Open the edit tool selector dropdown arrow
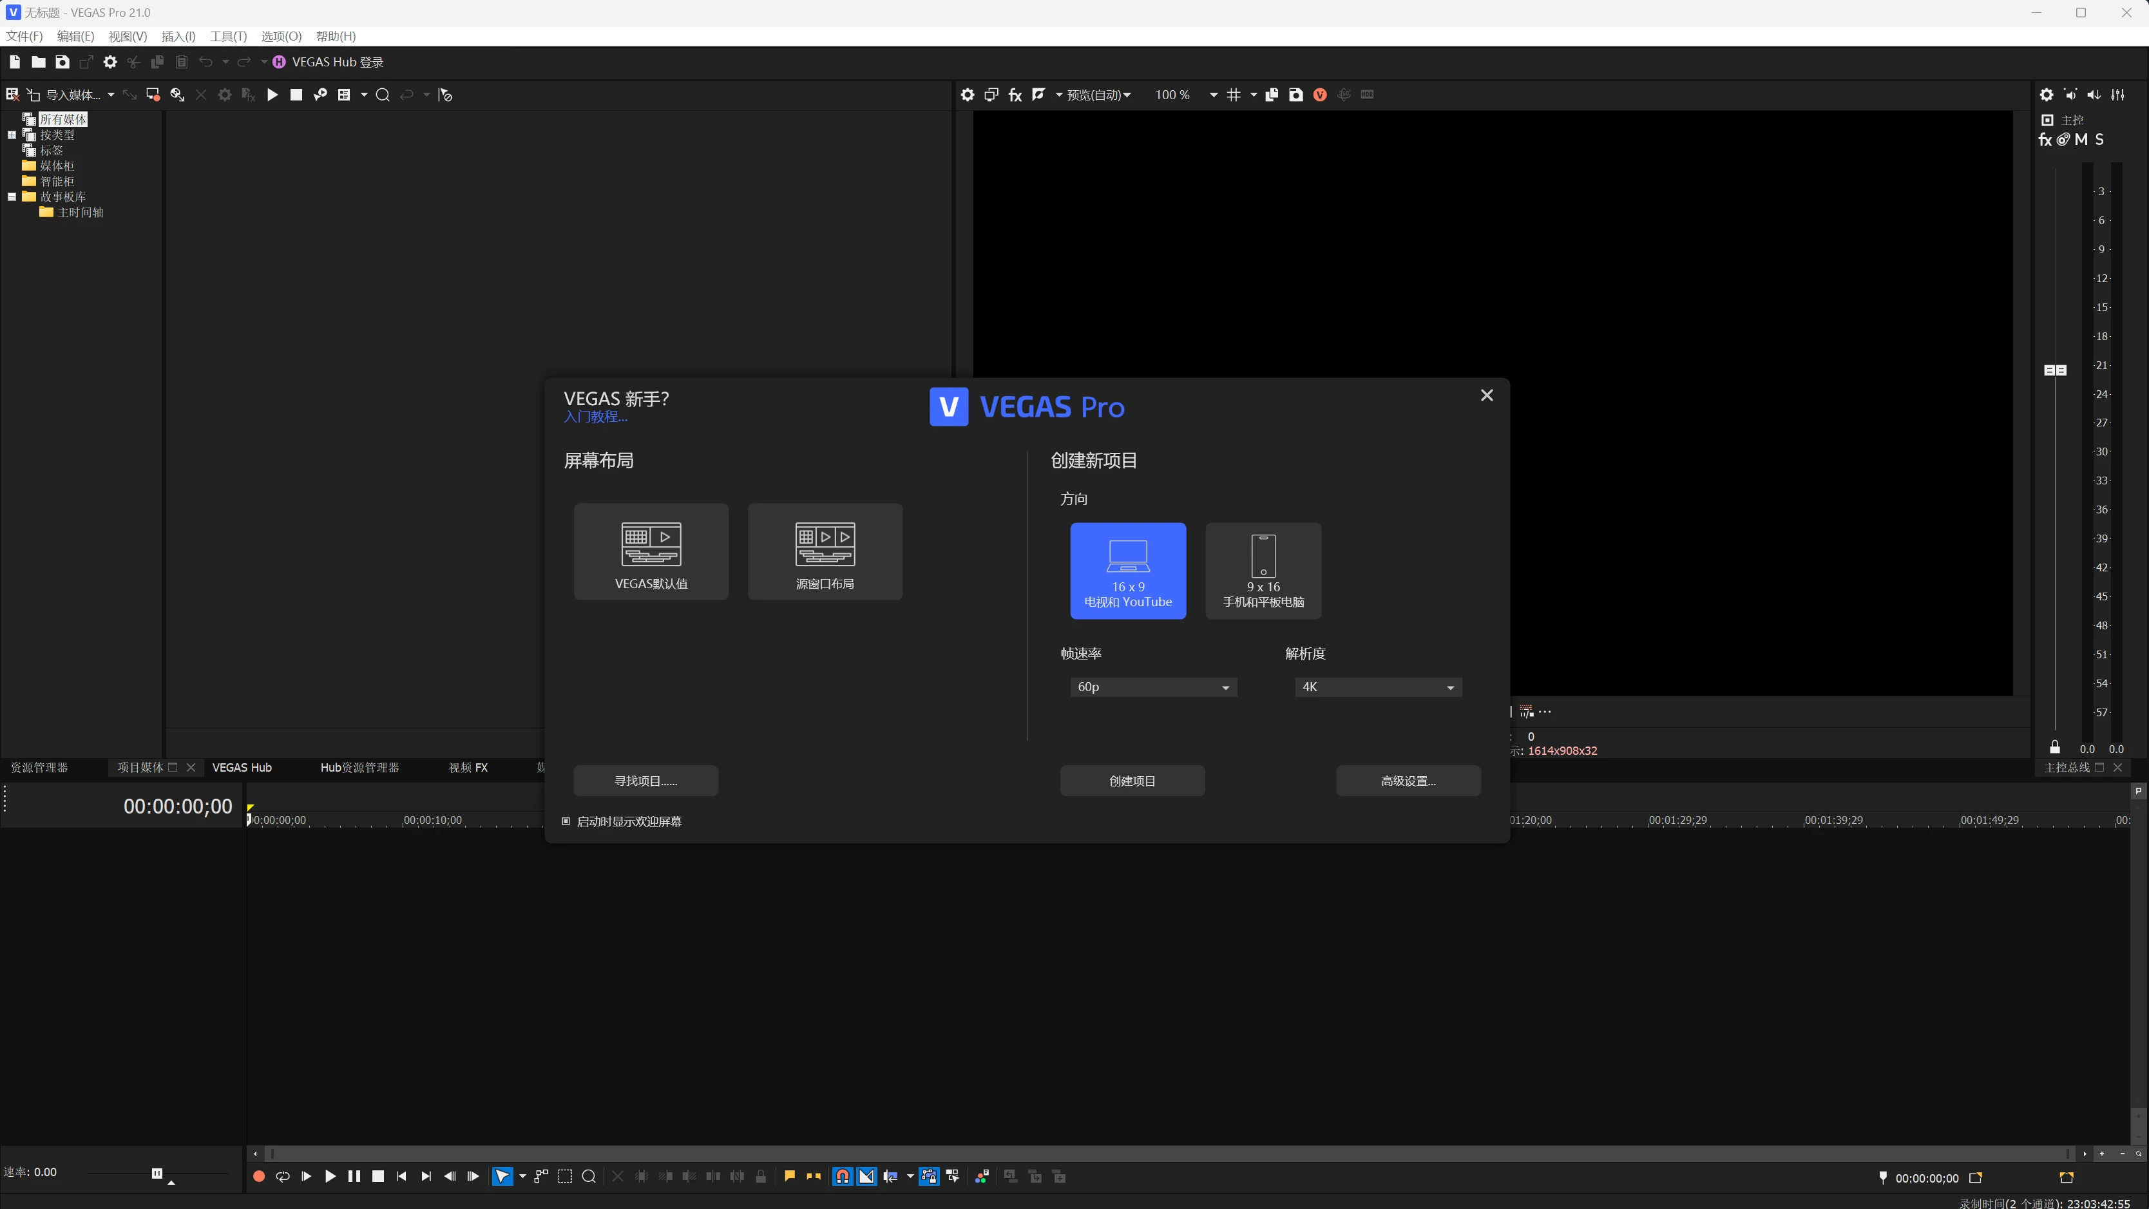This screenshot has width=2149, height=1209. pos(522,1176)
